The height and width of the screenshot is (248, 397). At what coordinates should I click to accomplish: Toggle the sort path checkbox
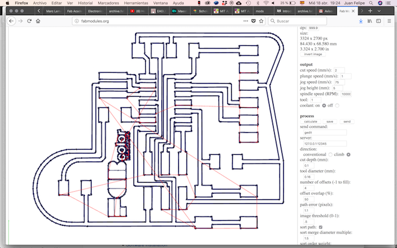click(x=320, y=227)
